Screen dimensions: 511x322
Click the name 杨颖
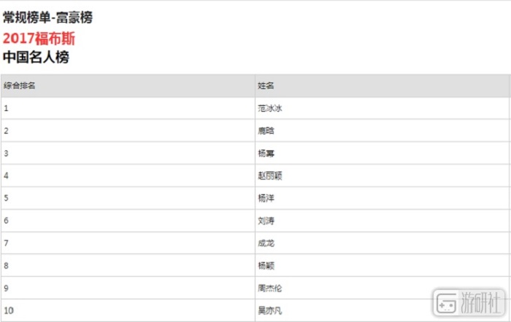266,265
